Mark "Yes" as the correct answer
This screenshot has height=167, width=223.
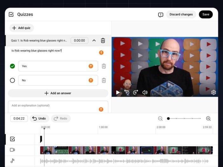coord(12,66)
